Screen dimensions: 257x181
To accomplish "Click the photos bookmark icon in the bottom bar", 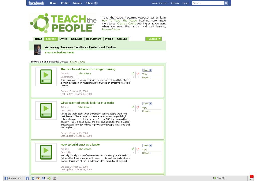I will (38, 178).
